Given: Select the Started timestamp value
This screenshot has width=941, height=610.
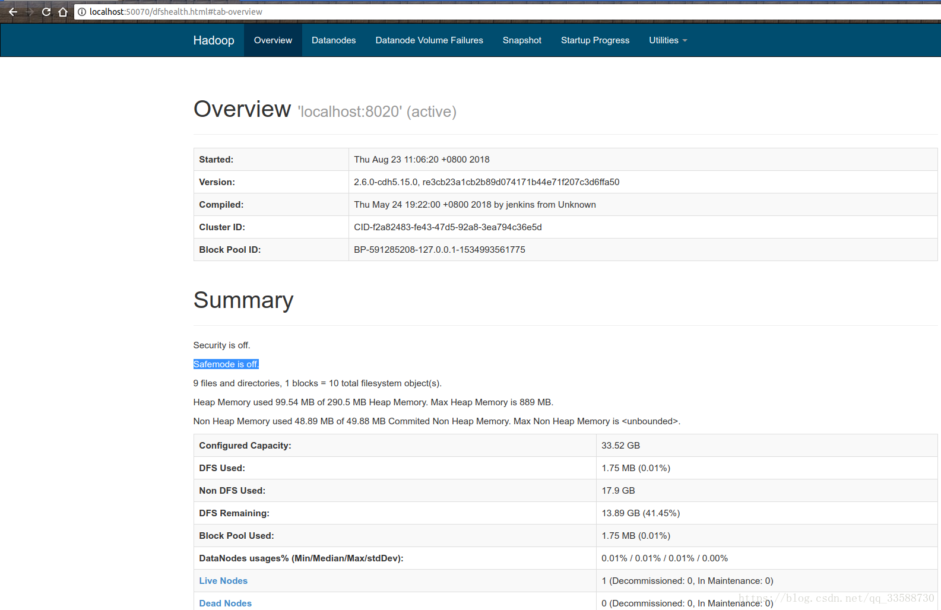Looking at the screenshot, I should click(422, 160).
